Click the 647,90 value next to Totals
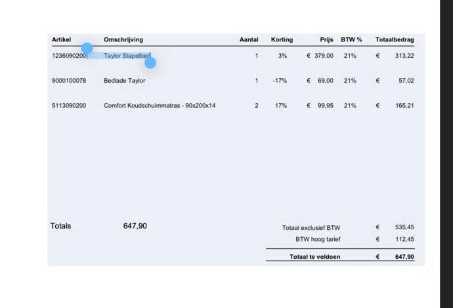 (x=135, y=226)
